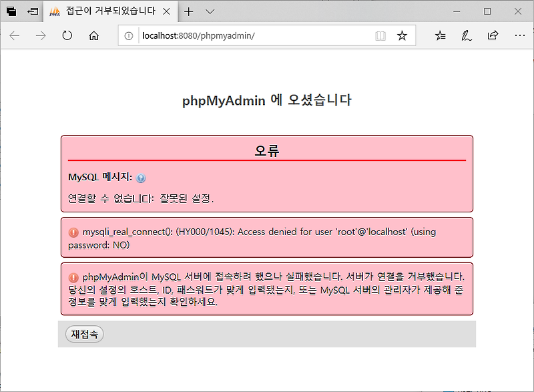Go back to previous page

tap(14, 36)
